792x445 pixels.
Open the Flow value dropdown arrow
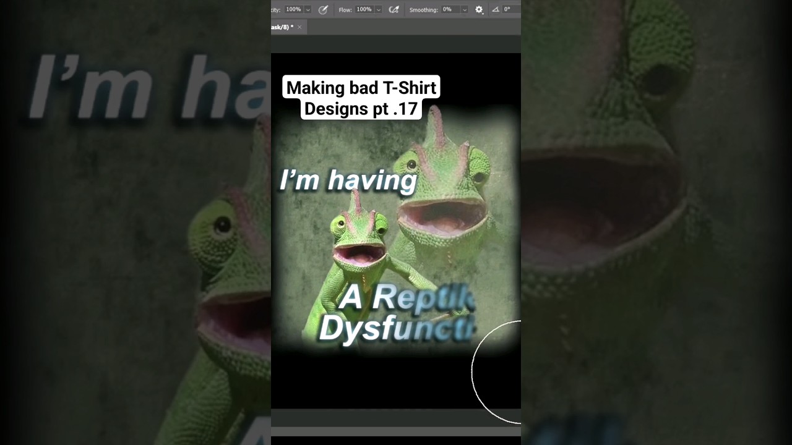click(378, 10)
